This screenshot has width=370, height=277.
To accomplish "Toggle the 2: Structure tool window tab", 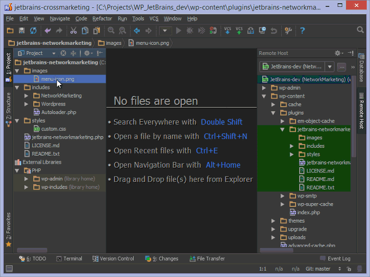I will point(8,110).
